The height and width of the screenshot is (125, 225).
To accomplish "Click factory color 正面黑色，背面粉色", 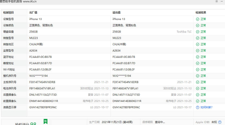I will (x=41, y=25).
